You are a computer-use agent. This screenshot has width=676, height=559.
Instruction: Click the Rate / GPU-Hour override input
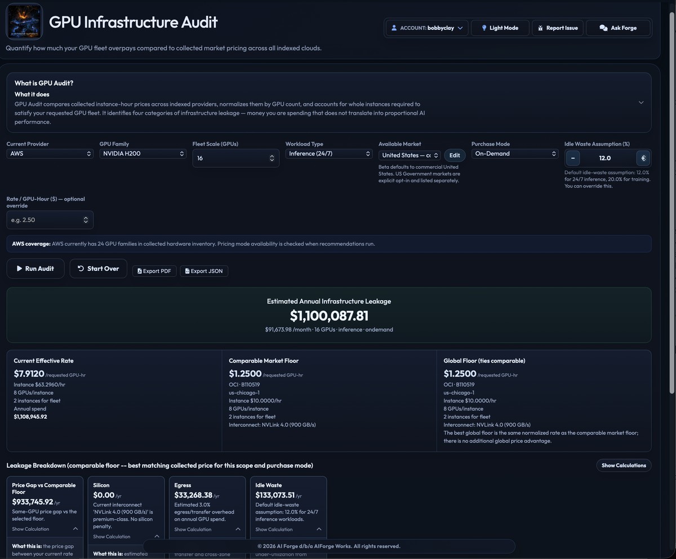pyautogui.click(x=50, y=220)
